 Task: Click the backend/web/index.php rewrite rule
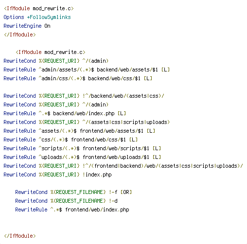coord(65,113)
